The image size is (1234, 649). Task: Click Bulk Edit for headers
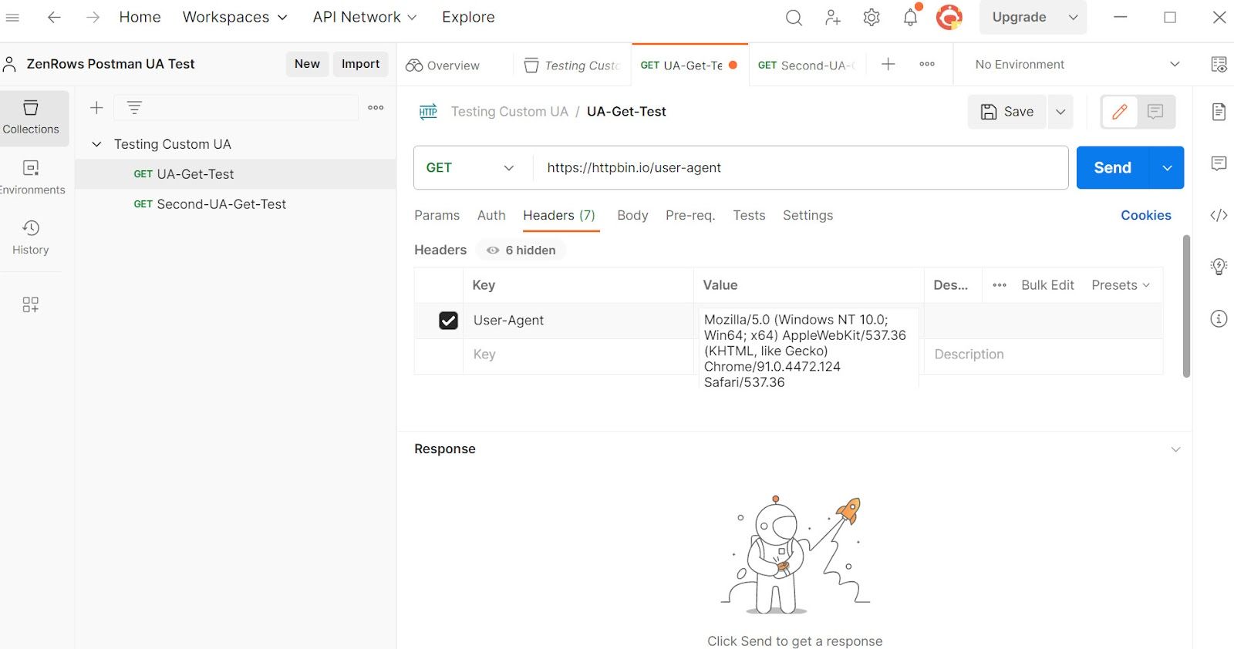1047,285
